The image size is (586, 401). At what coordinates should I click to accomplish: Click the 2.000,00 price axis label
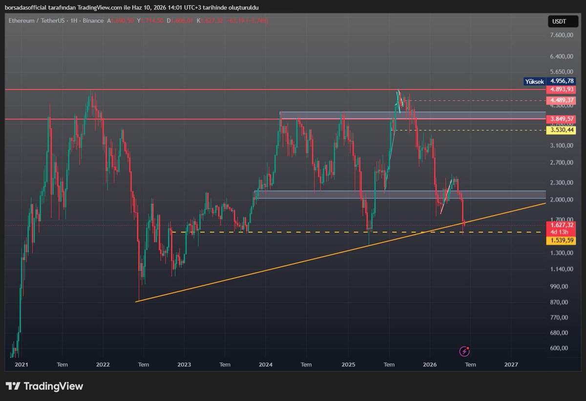(562, 200)
